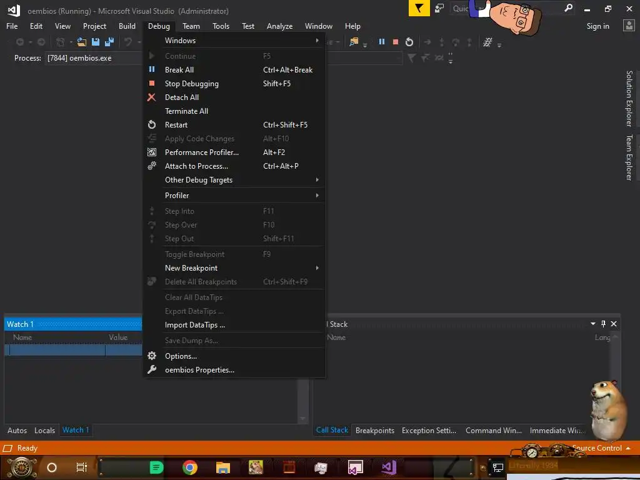This screenshot has width=640, height=480.
Task: Click the Quick Launch magnifier icon
Action: click(567, 8)
